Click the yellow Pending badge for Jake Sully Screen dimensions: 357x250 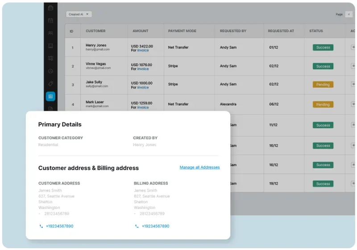click(323, 84)
